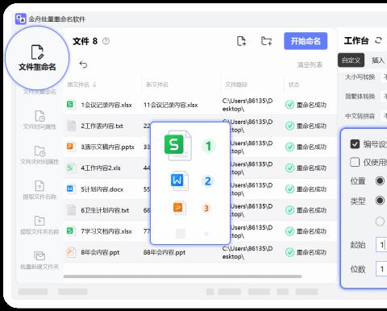Viewport: 387px width, 311px height.
Task: Click the add folder icon
Action: 266,41
